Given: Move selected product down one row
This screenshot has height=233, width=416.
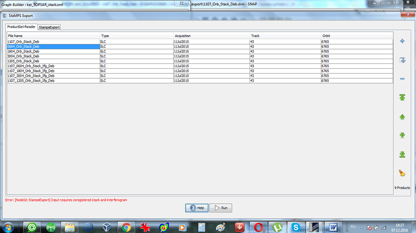Looking at the screenshot, I should click(x=402, y=135).
